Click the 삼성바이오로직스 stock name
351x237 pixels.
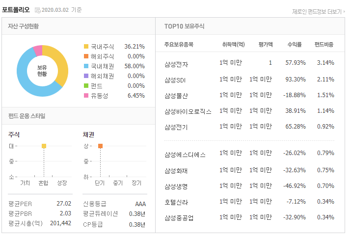(188, 111)
